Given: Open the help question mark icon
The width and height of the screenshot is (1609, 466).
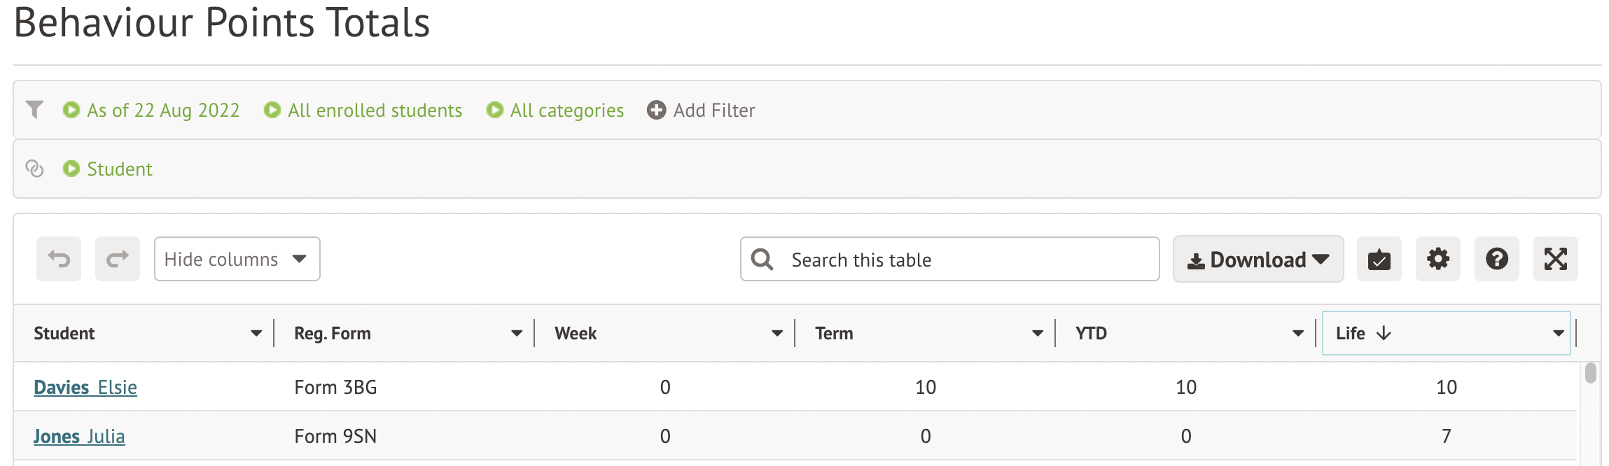Looking at the screenshot, I should click(1496, 259).
